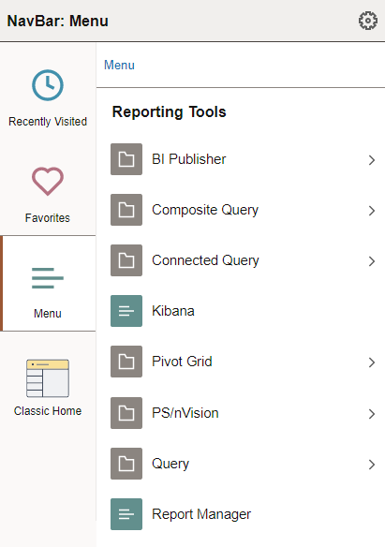Select the Classic Home label
The image size is (385, 547).
coord(48,410)
